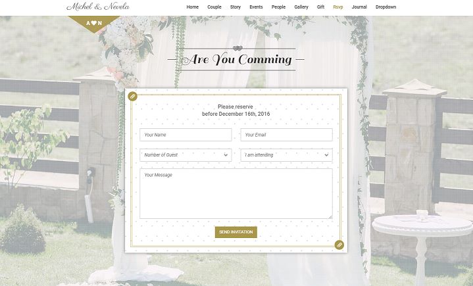Focus the Your Name field

pos(186,135)
